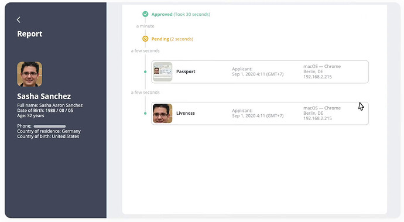Screen dimensions: 404x222
Task: Select Full name: Sasha Aaron Sanchez line
Action: (x=50, y=105)
